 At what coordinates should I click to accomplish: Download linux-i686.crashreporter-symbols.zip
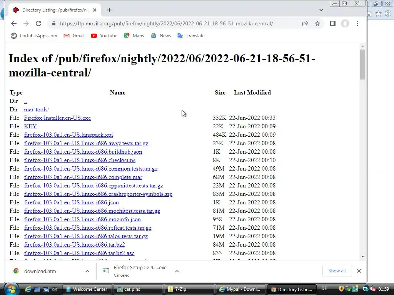click(x=98, y=194)
